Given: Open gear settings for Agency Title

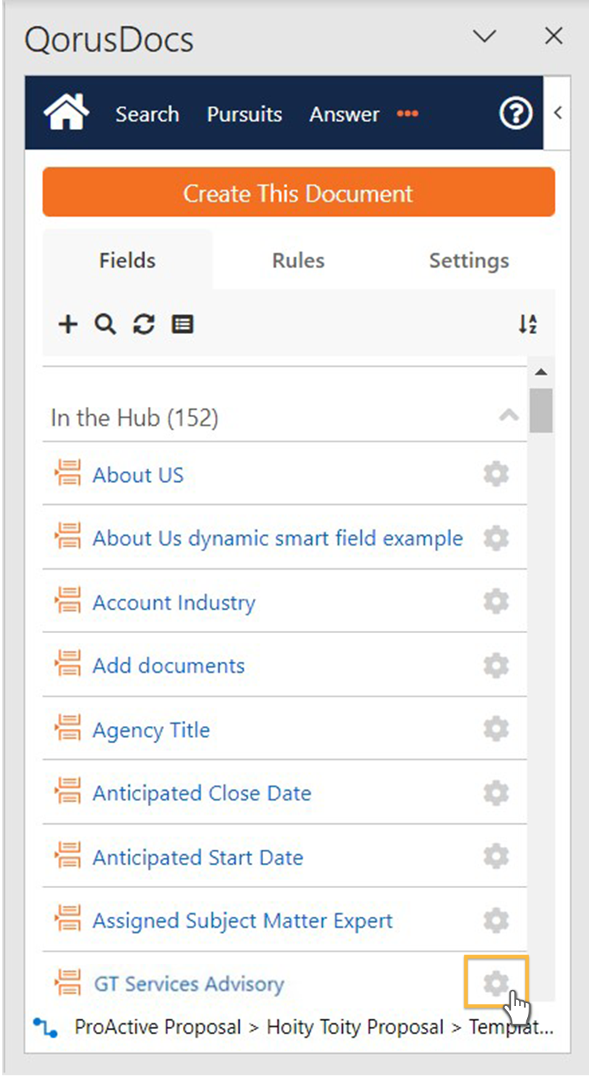Looking at the screenshot, I should pyautogui.click(x=496, y=729).
